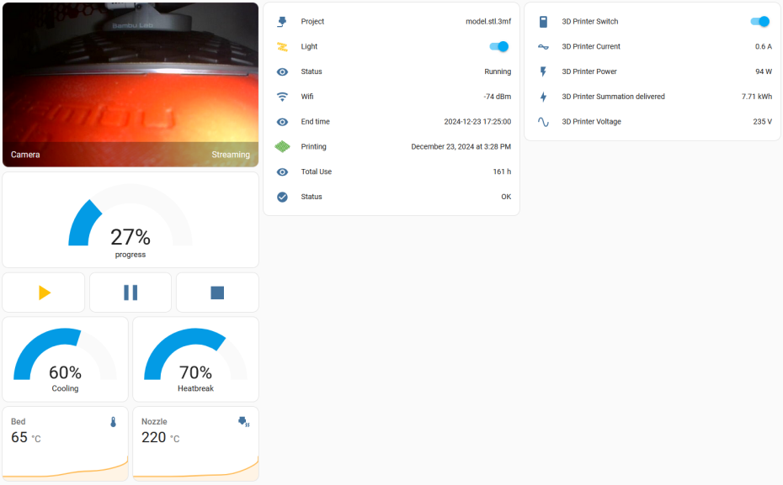Disable the 3D Printer Switch
This screenshot has width=783, height=485.
[x=759, y=21]
